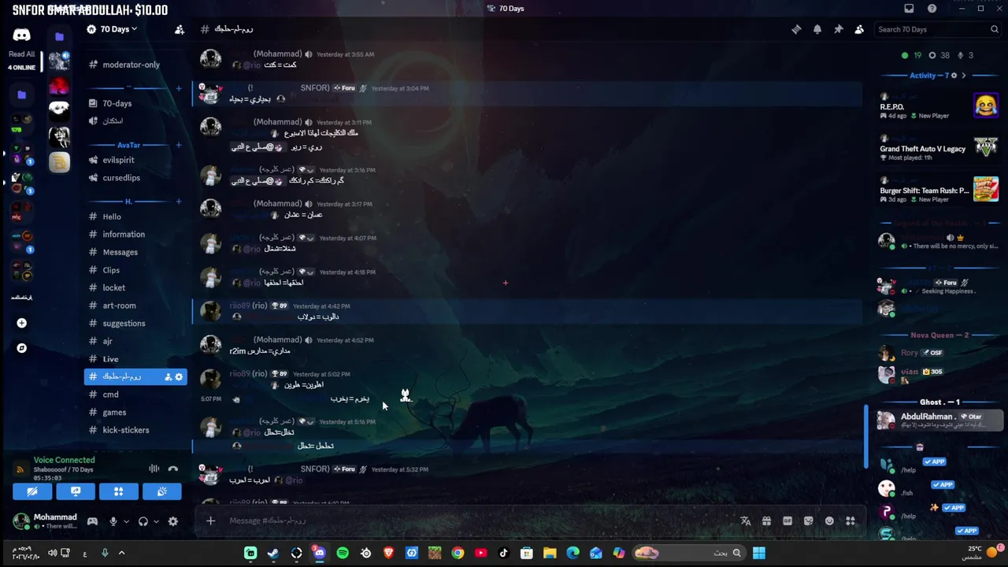Image resolution: width=1008 pixels, height=567 pixels.
Task: Open the Threads icon in channel header
Action: (x=796, y=29)
